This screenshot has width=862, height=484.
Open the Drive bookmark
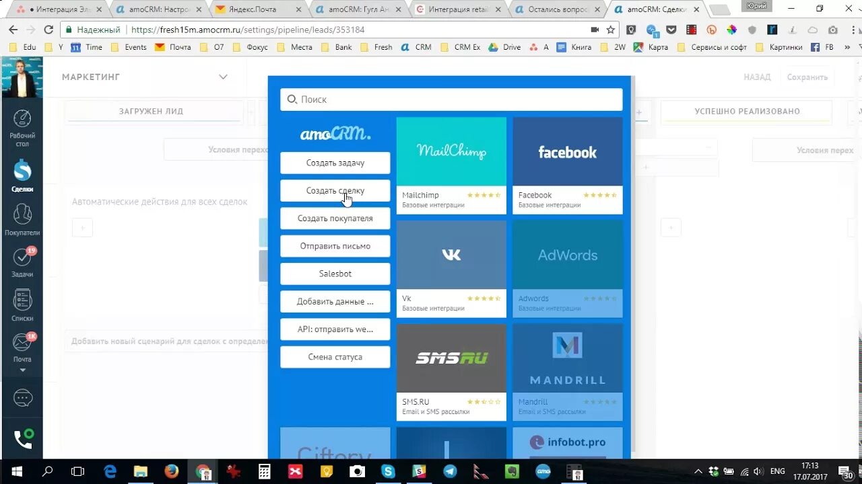coord(504,47)
